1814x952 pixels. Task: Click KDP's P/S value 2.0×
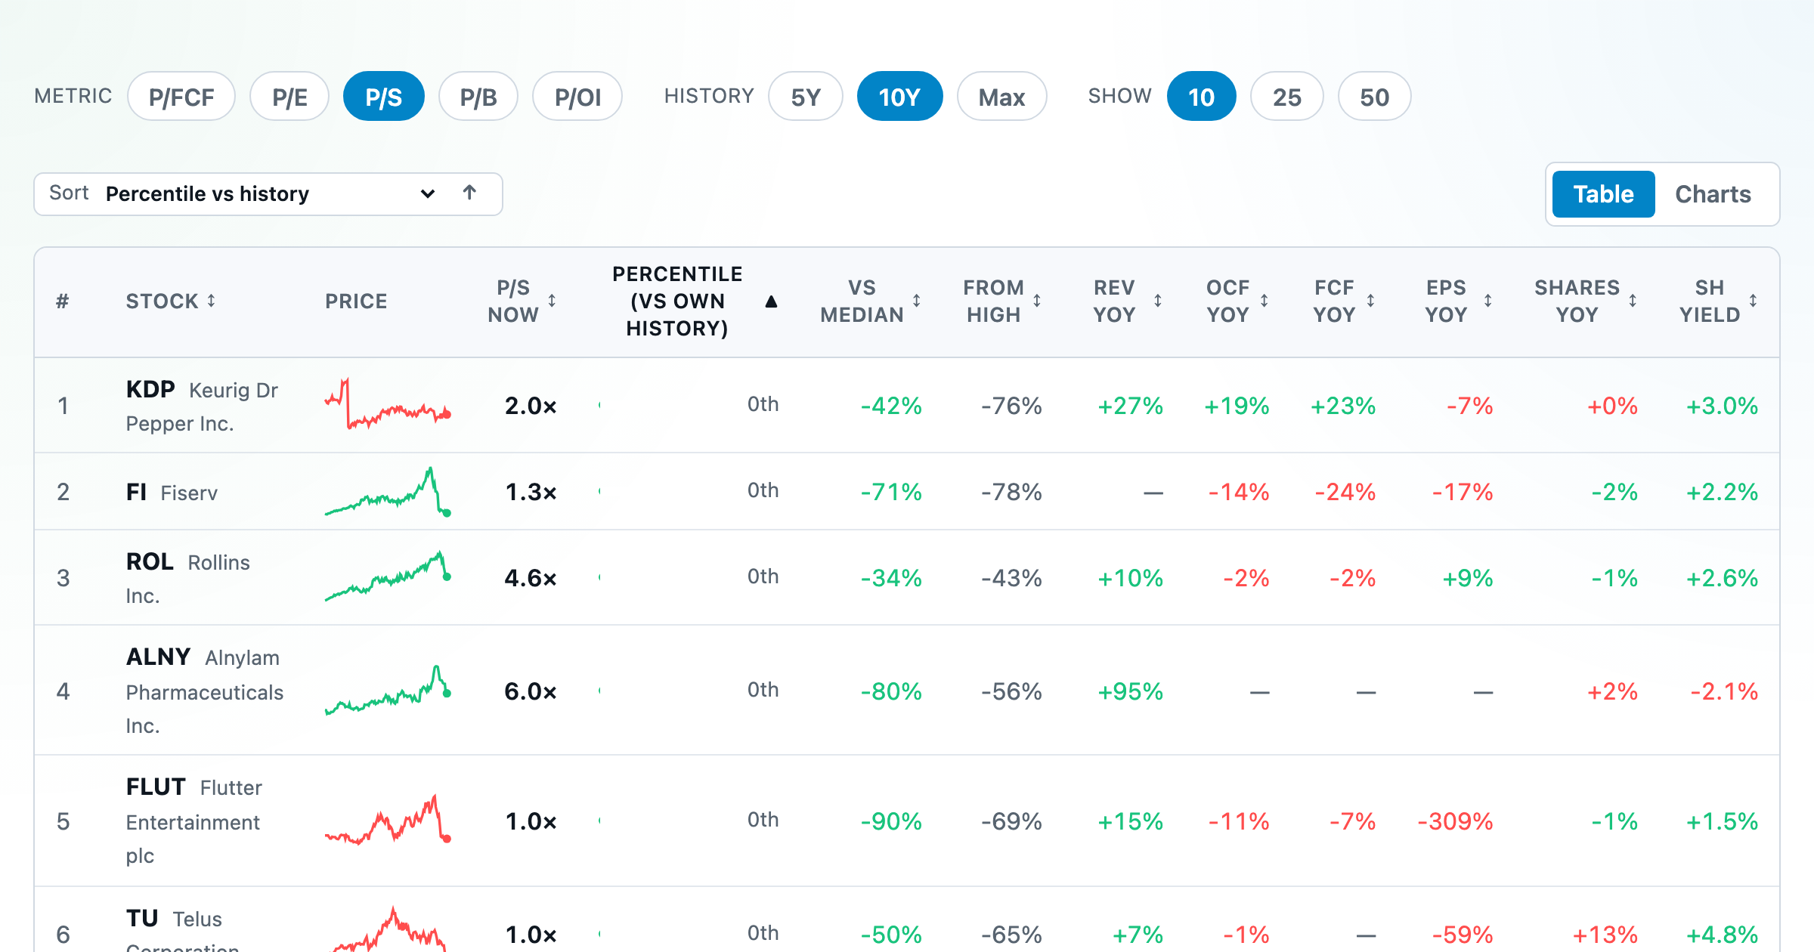coord(531,406)
